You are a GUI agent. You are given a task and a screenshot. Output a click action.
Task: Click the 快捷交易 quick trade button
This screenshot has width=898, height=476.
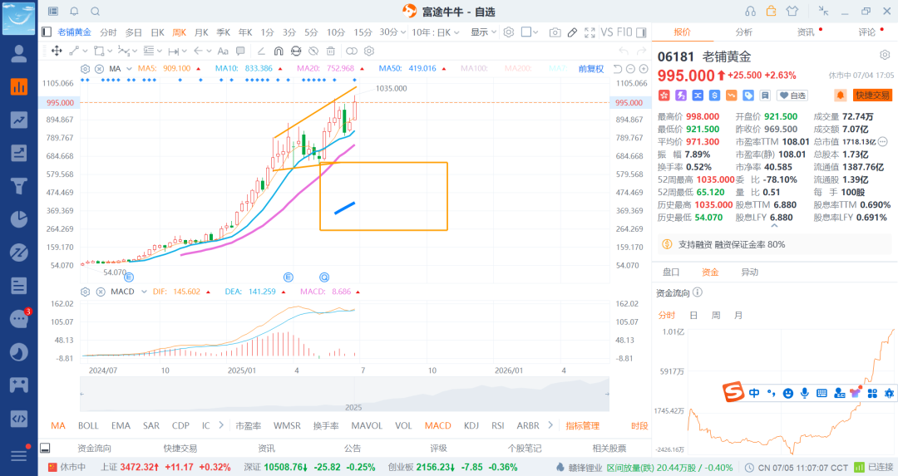click(x=872, y=96)
